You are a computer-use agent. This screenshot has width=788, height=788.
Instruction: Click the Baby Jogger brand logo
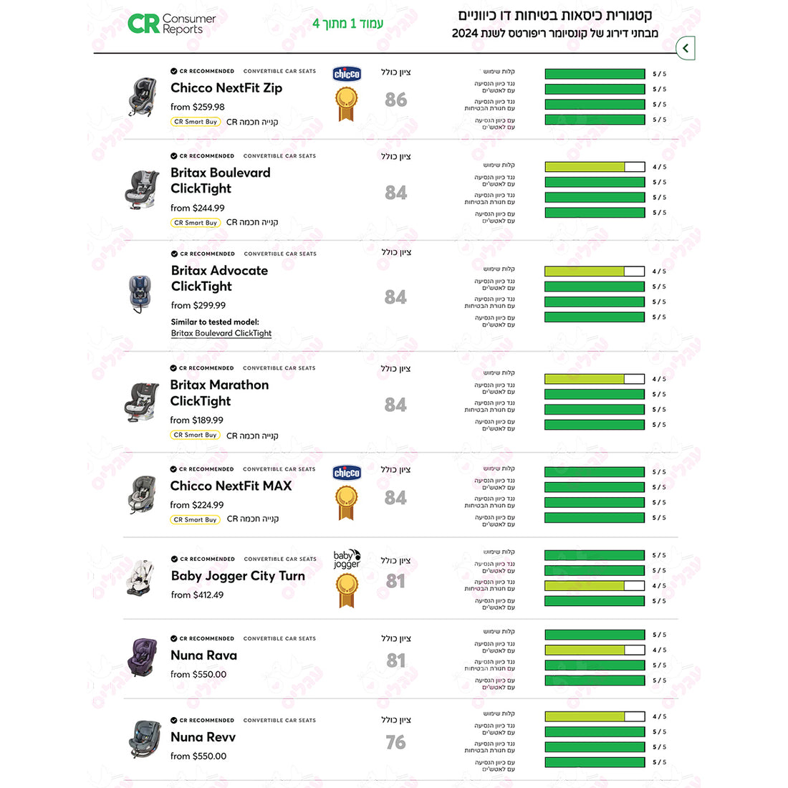[x=347, y=559]
